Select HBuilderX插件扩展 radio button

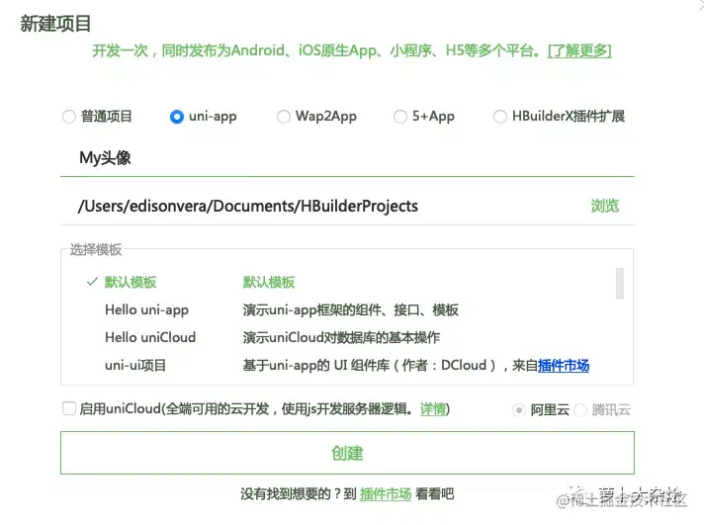pyautogui.click(x=500, y=117)
